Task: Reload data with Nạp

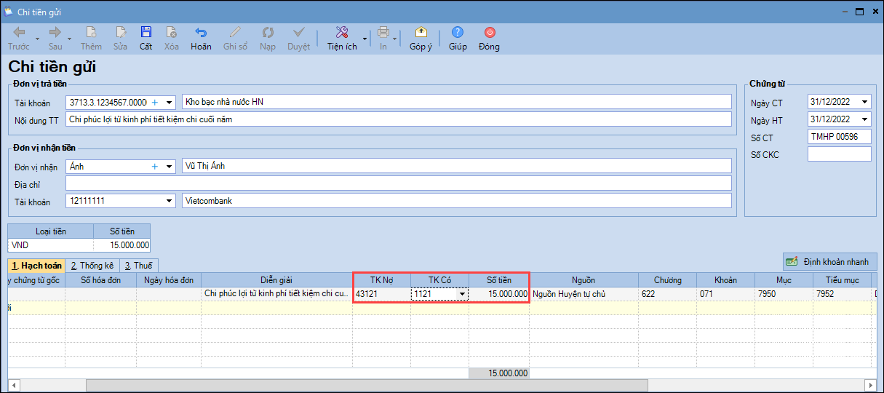Action: point(268,39)
